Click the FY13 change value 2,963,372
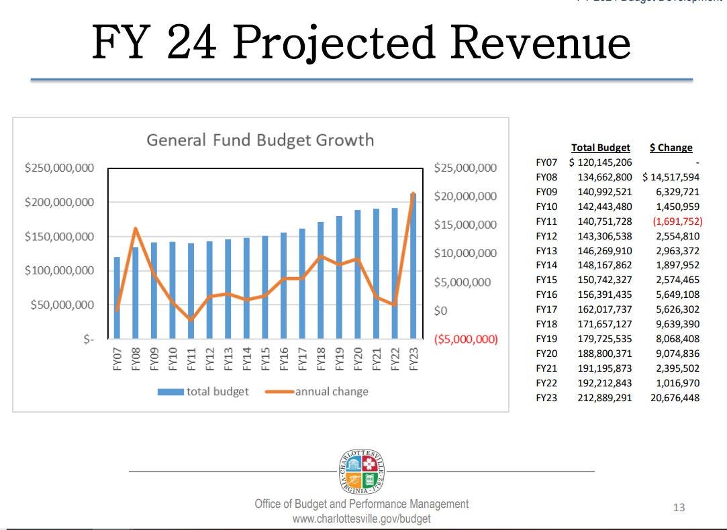The height and width of the screenshot is (530, 727). tap(677, 251)
